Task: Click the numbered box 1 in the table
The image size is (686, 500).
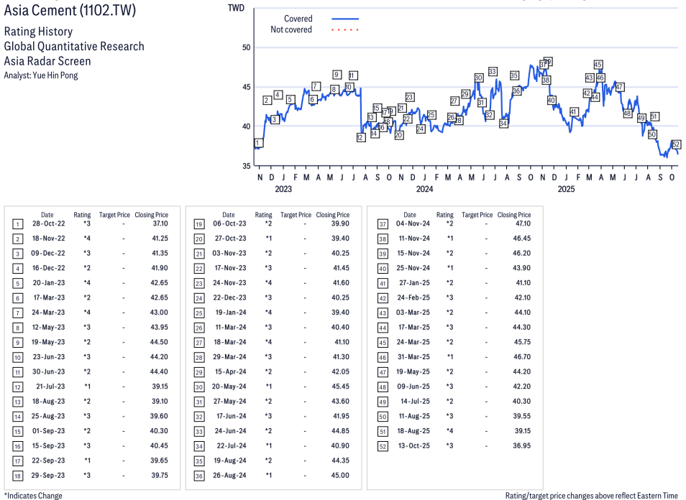Action: pos(17,224)
